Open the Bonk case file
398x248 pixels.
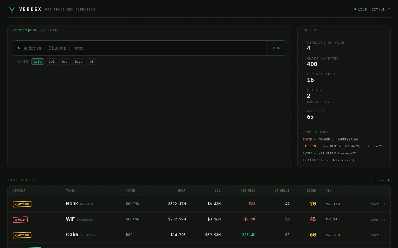point(378,204)
